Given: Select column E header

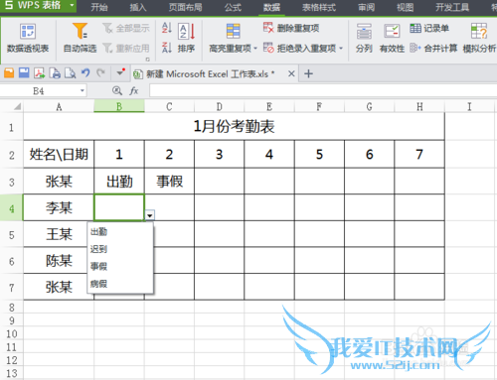Looking at the screenshot, I should click(x=269, y=106).
